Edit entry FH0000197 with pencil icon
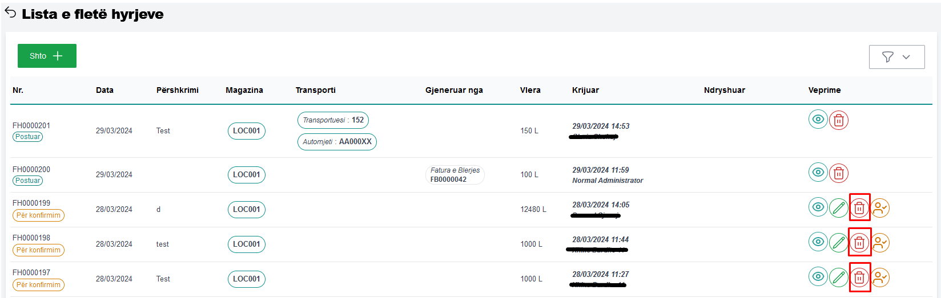This screenshot has height=298, width=941. tap(838, 278)
